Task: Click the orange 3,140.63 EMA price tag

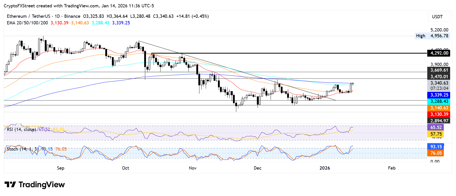Action: pyautogui.click(x=439, y=108)
